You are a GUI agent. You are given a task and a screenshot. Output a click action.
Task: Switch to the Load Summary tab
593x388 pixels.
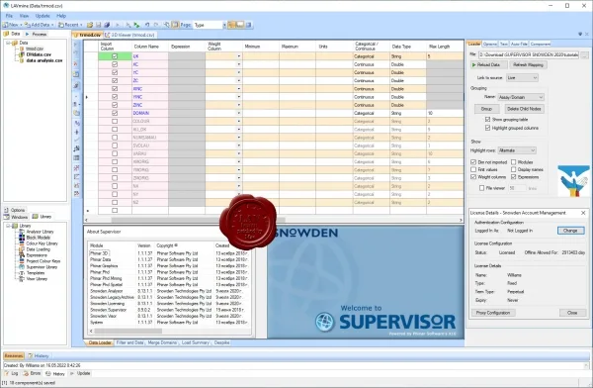tap(195, 342)
